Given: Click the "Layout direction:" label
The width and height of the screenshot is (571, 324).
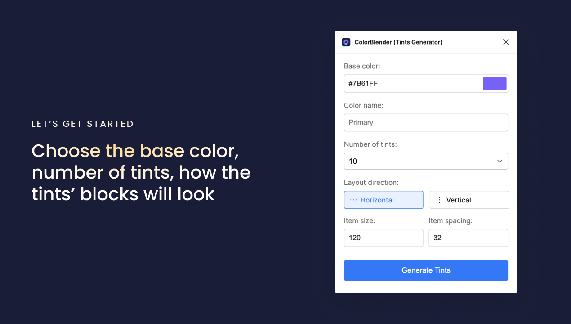Looking at the screenshot, I should click(371, 183).
